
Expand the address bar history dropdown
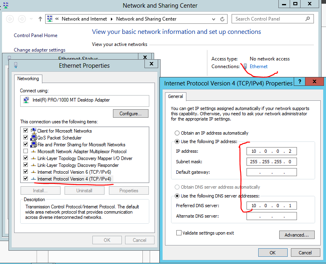213,19
